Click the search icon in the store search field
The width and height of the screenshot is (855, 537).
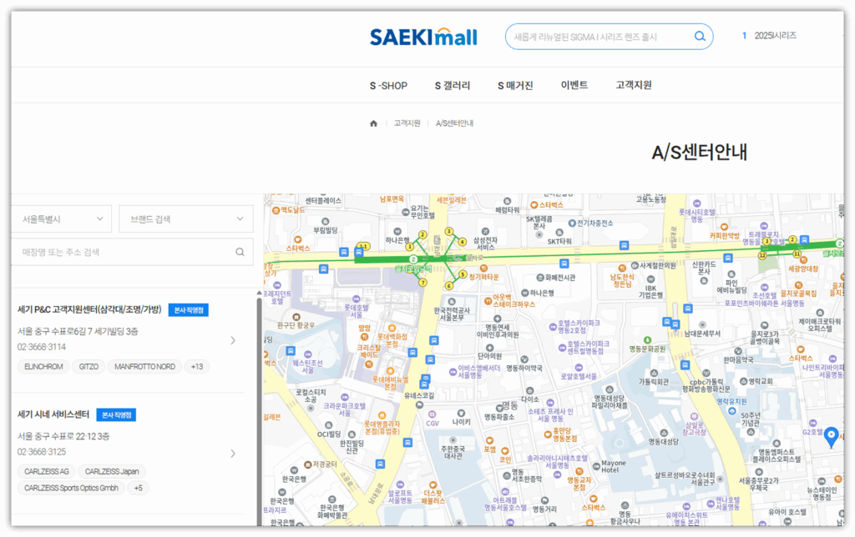tap(240, 252)
